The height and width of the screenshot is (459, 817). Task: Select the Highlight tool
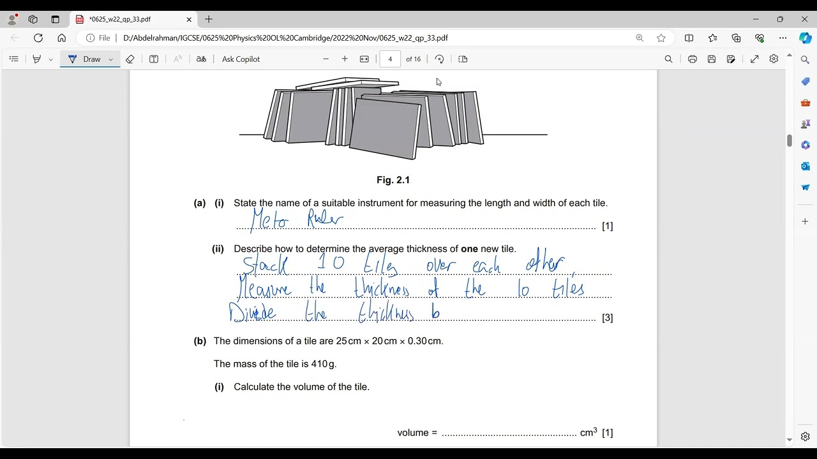36,59
